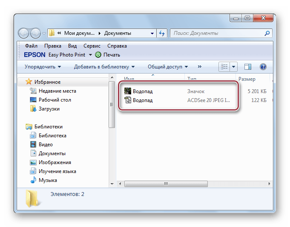Toggle the preview pane button
This screenshot has height=227, width=290.
(248, 67)
